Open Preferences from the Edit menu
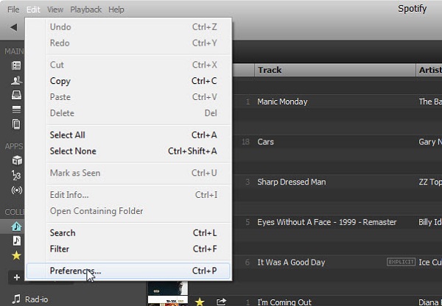 pos(75,271)
